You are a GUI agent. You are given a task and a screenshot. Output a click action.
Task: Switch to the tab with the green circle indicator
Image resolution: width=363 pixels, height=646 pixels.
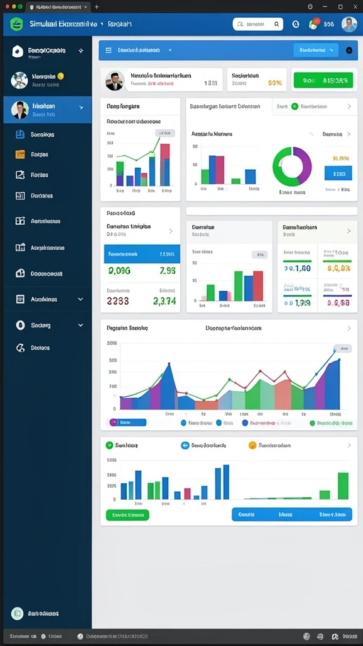pos(310,106)
